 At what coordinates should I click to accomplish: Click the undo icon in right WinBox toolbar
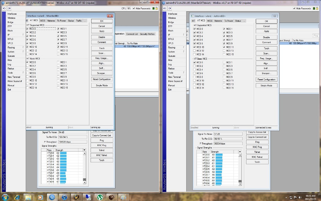[x=165, y=8]
